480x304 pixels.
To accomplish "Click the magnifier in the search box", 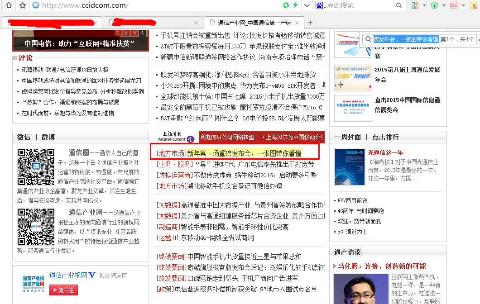I will [398, 5].
